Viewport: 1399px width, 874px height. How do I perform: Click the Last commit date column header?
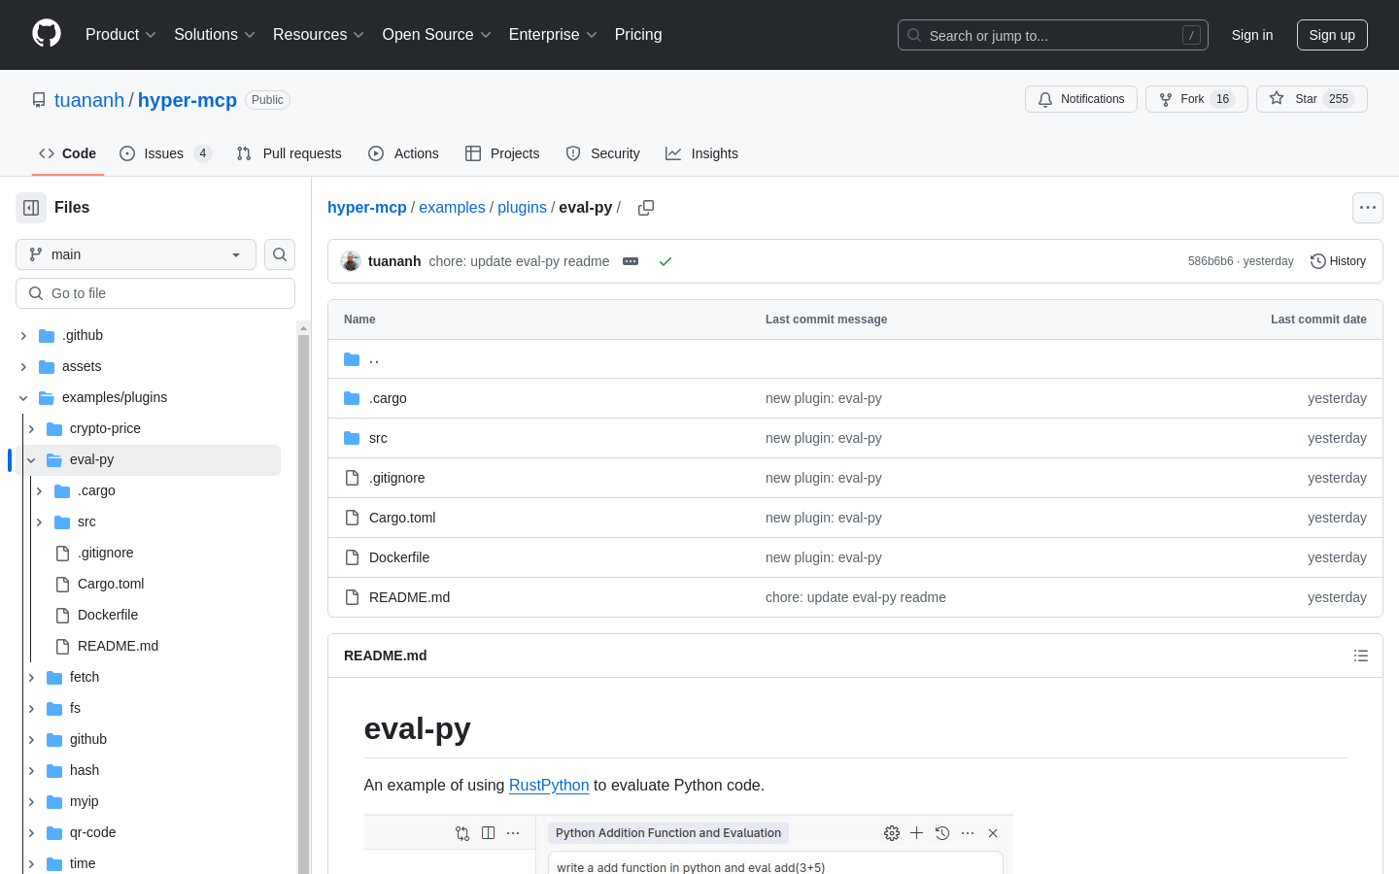tap(1318, 319)
